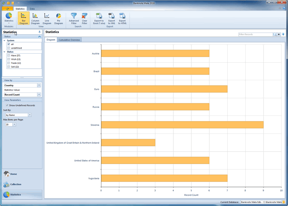Select the Bar Diagram view icon
Screen dimensions: 288x206
[24, 18]
